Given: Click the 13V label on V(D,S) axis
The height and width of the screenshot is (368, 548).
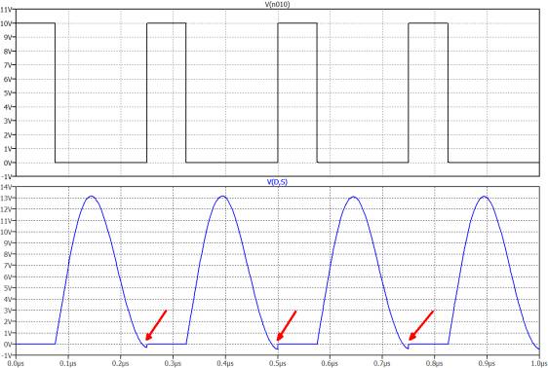Looking at the screenshot, I should (6, 199).
